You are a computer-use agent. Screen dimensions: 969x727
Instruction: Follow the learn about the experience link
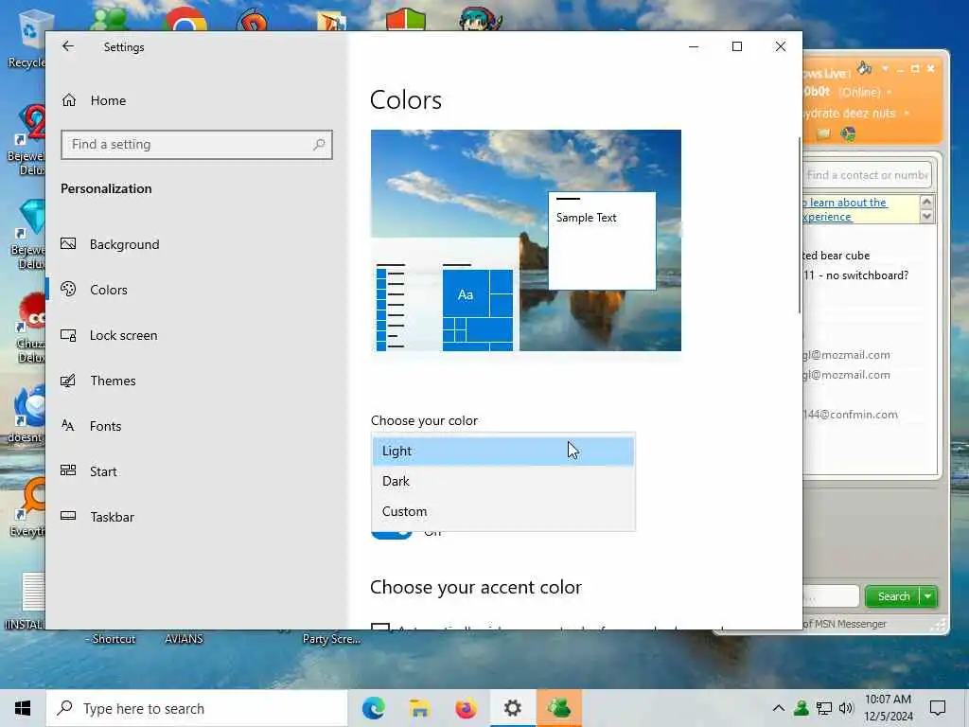(x=845, y=209)
